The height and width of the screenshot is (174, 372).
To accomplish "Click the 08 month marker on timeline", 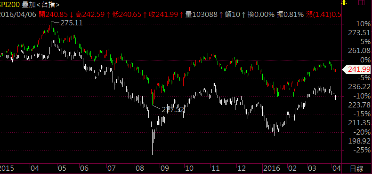I will (x=140, y=168).
